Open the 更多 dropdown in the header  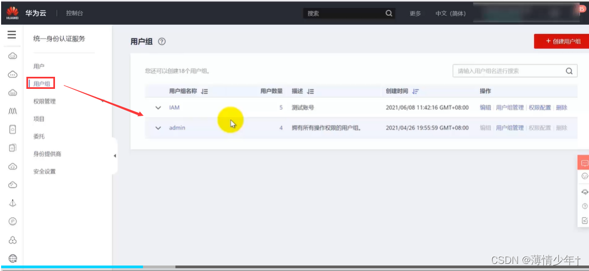(415, 14)
